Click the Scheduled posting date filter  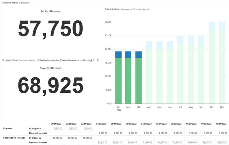click(66, 60)
